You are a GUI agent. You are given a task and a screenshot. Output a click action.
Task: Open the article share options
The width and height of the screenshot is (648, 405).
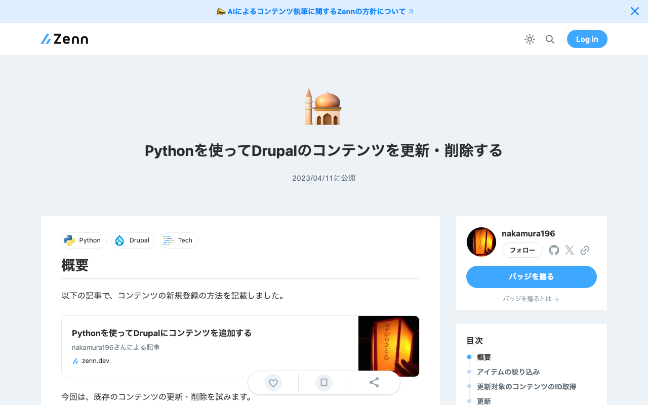(x=374, y=382)
